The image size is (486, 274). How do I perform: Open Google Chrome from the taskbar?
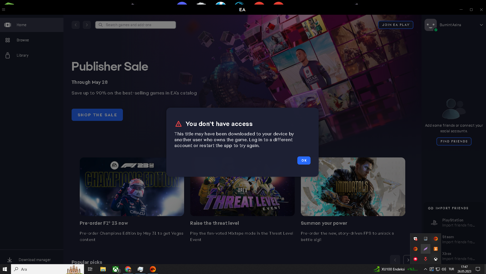pyautogui.click(x=128, y=269)
